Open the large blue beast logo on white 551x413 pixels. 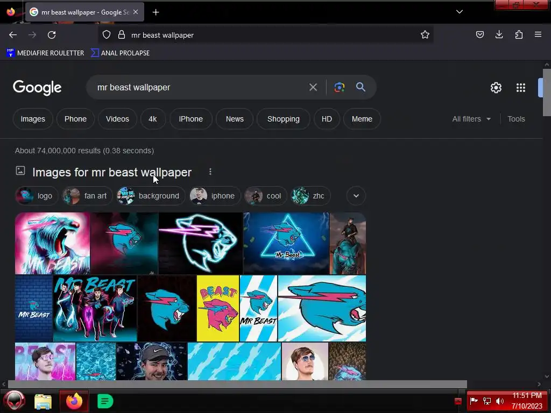pyautogui.click(x=322, y=308)
